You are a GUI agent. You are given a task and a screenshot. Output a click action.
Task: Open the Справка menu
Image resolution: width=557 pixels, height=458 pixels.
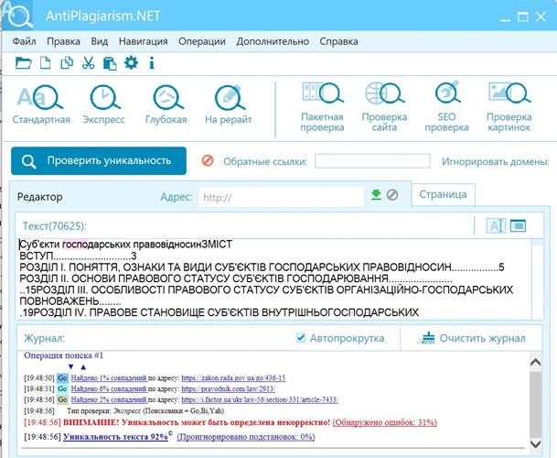point(338,41)
